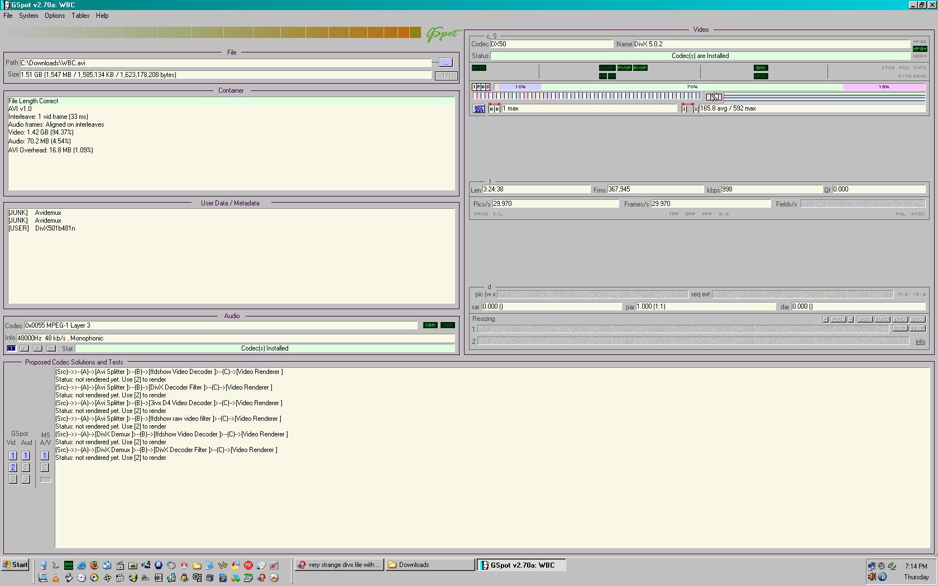Click the audio Codec MPEG-1 Layer 3 field
938x586 pixels.
tap(221, 325)
